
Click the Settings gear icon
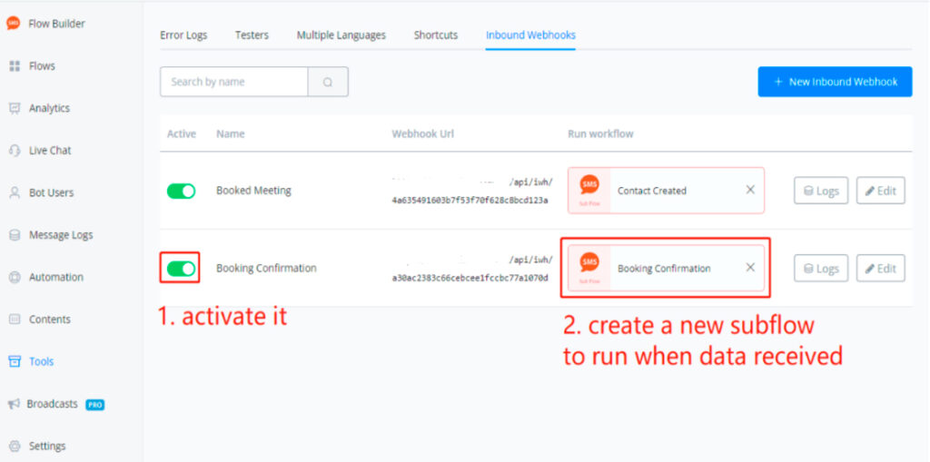pos(15,446)
